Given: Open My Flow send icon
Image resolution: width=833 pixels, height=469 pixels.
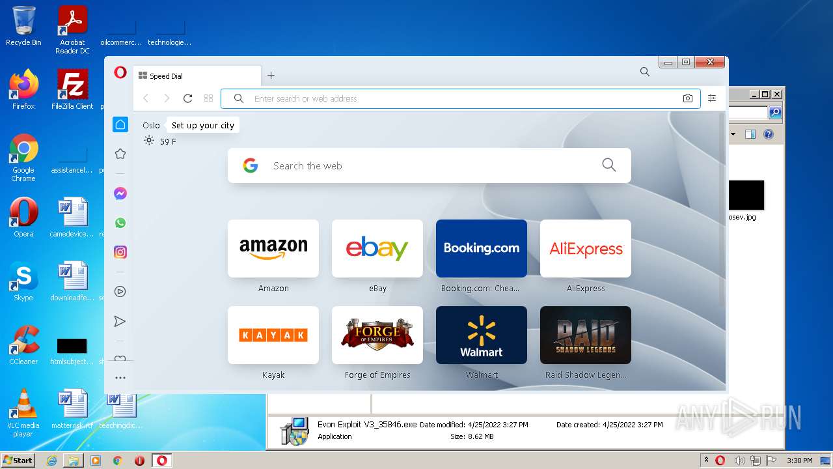Looking at the screenshot, I should (x=120, y=321).
